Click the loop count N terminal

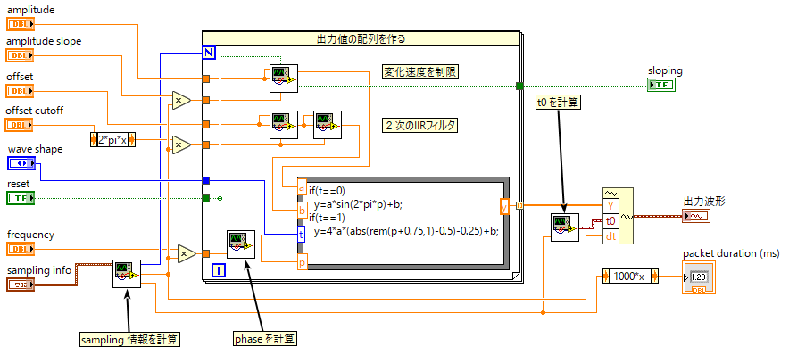point(209,53)
